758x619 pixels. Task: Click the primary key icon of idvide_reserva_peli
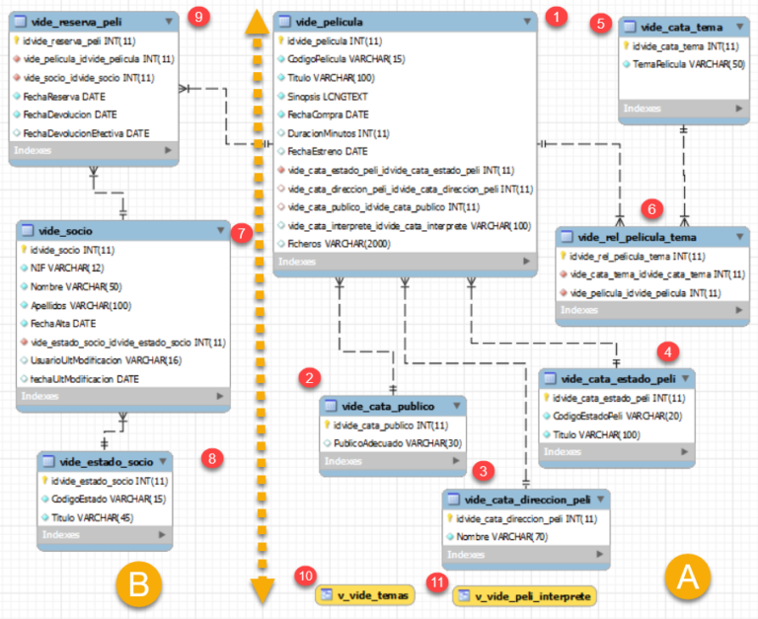[17, 40]
